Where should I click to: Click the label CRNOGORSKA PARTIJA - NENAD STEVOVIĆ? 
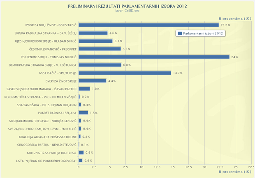pos(46,145)
